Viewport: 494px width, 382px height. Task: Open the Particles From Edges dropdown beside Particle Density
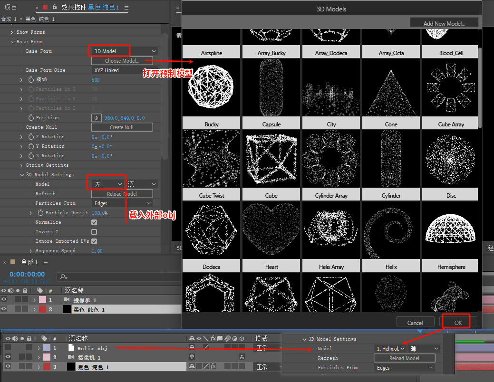point(122,203)
